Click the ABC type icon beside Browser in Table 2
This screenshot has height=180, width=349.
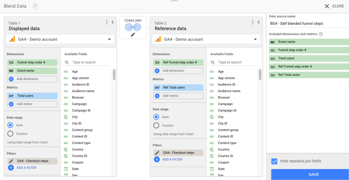[212, 97]
